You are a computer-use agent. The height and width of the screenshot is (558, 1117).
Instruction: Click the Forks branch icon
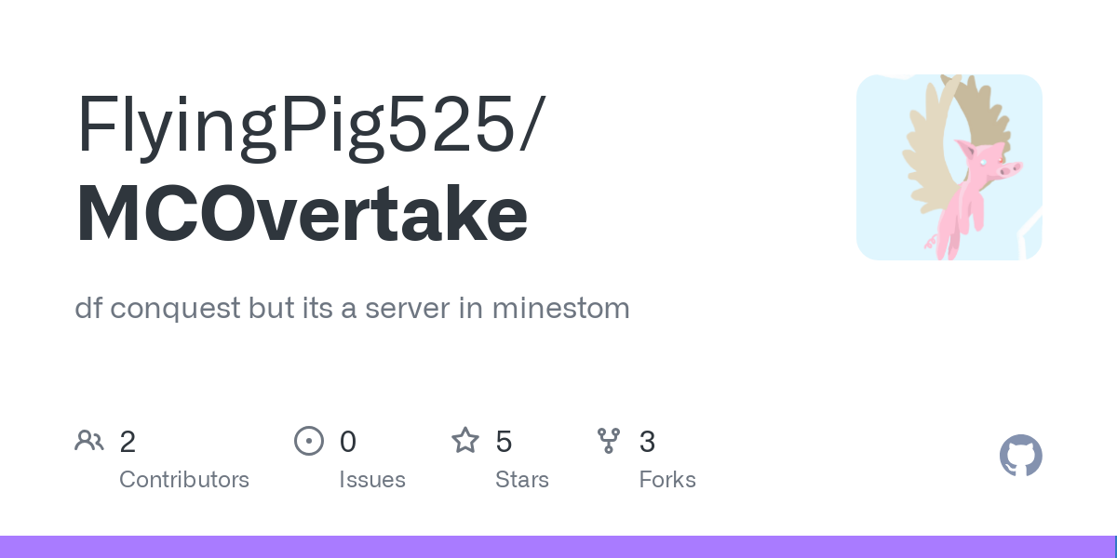pos(609,440)
